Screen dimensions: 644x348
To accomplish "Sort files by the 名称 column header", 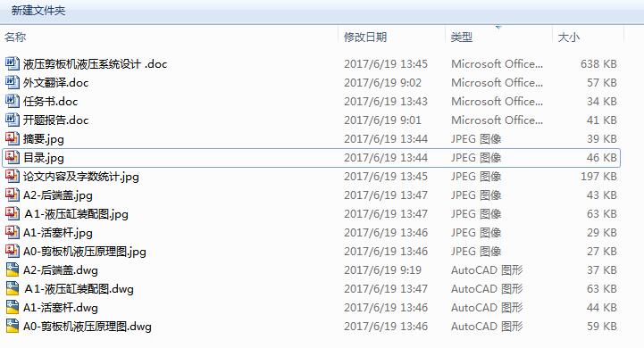I will coord(15,37).
